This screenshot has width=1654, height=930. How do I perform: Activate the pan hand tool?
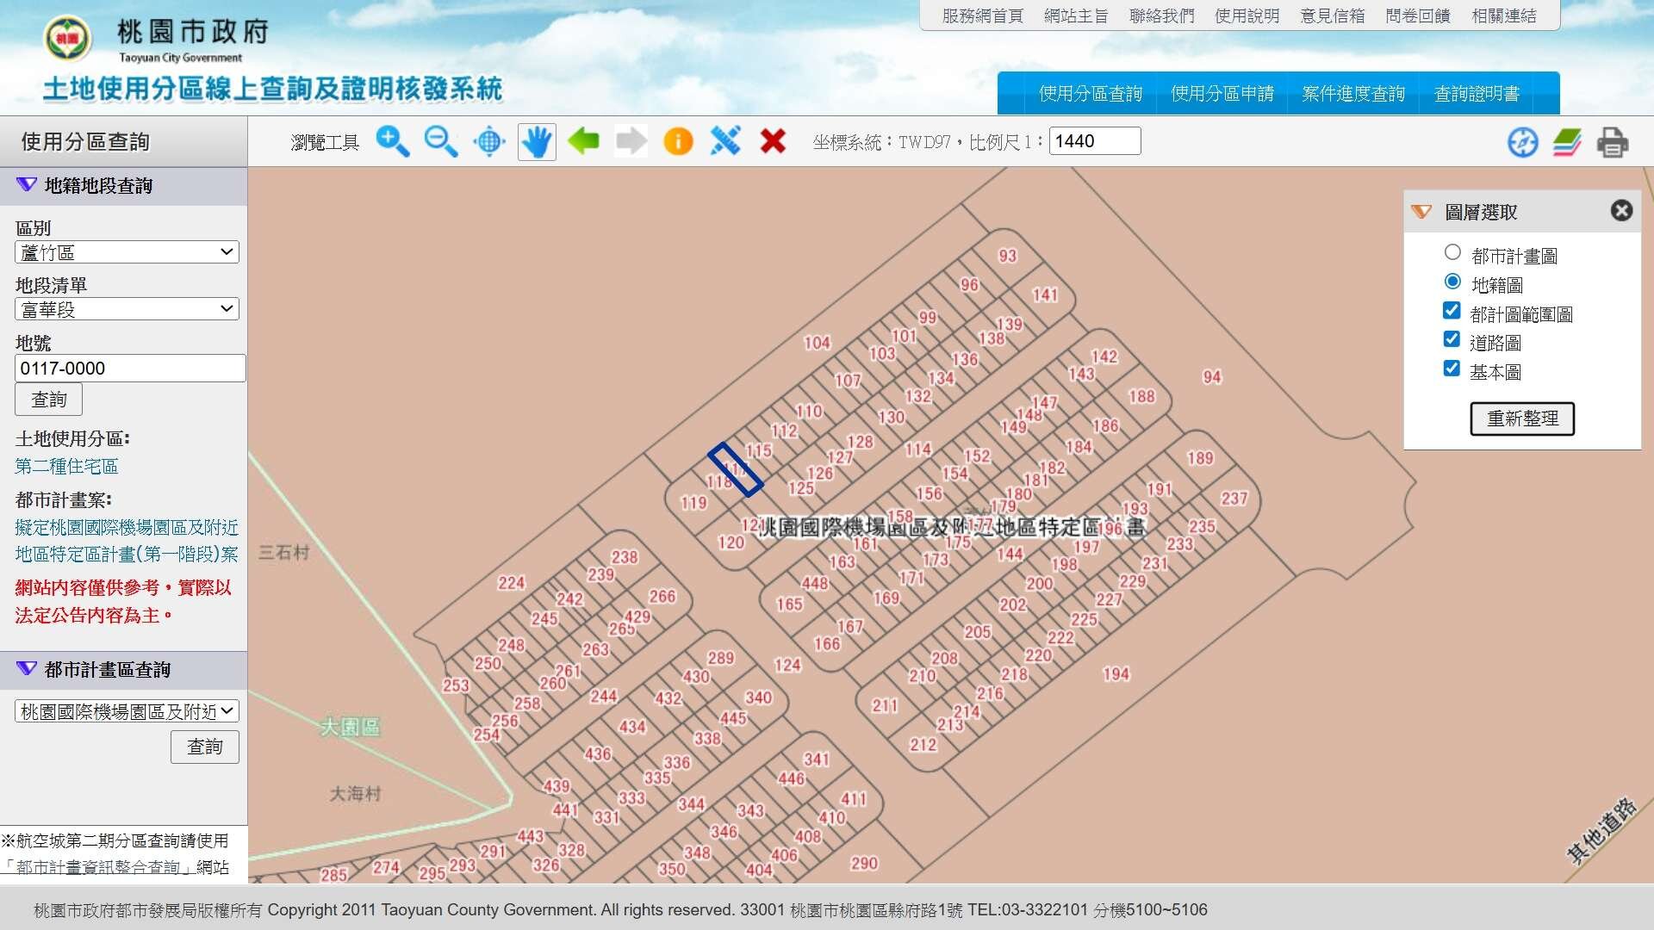537,141
